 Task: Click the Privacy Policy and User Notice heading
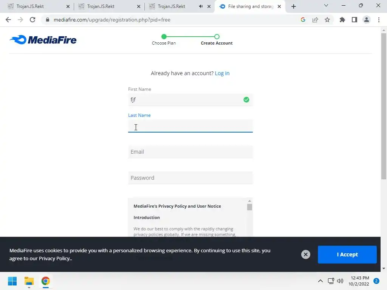point(177,206)
